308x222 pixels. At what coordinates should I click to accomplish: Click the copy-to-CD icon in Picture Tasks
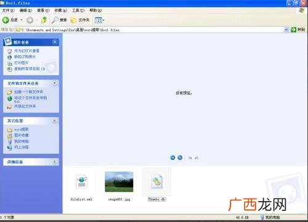pyautogui.click(x=9, y=69)
